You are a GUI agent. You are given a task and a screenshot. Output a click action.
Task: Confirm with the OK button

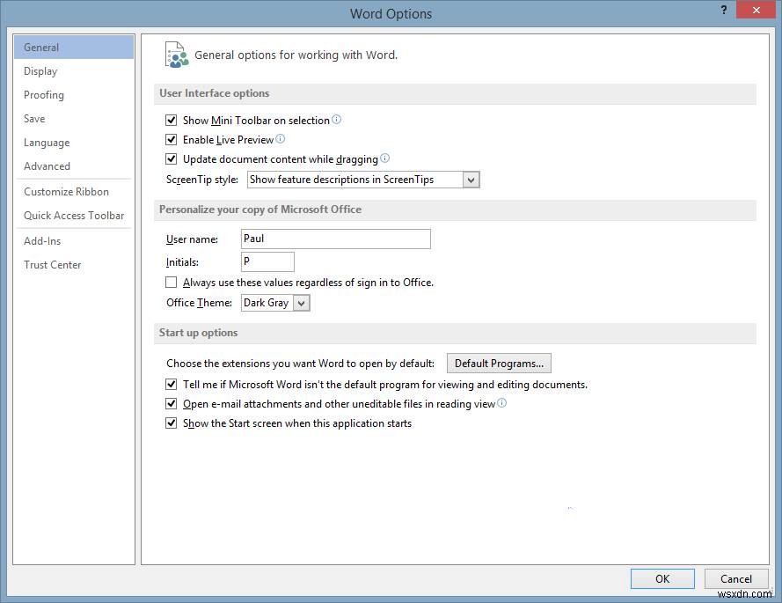pyautogui.click(x=662, y=579)
